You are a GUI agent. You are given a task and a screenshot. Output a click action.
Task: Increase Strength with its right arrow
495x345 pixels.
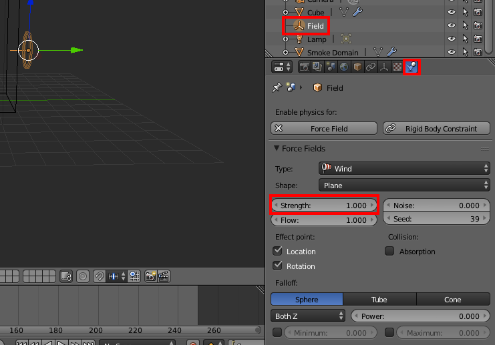tap(372, 206)
